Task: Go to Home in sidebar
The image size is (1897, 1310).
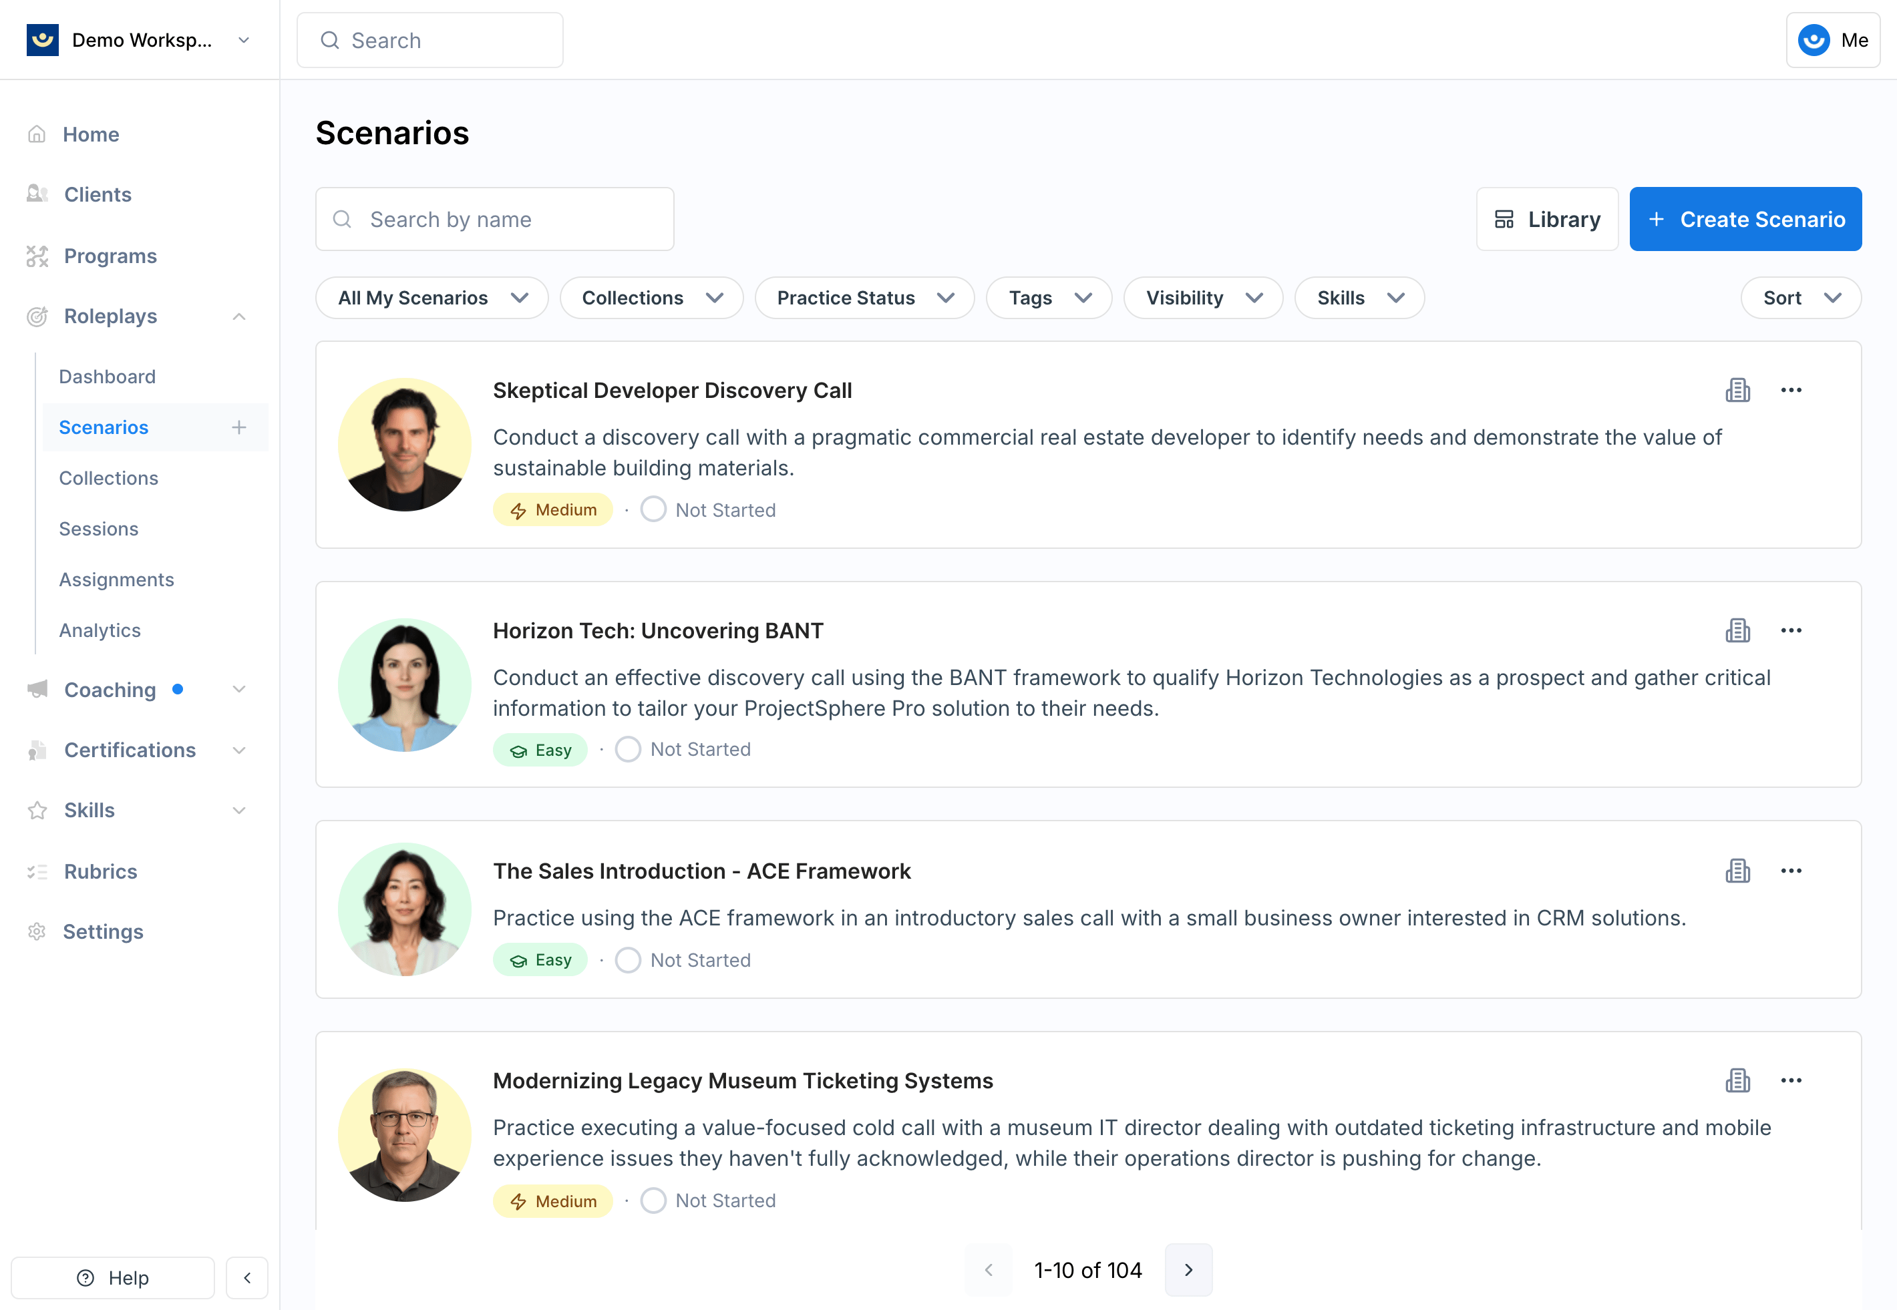Action: tap(90, 135)
